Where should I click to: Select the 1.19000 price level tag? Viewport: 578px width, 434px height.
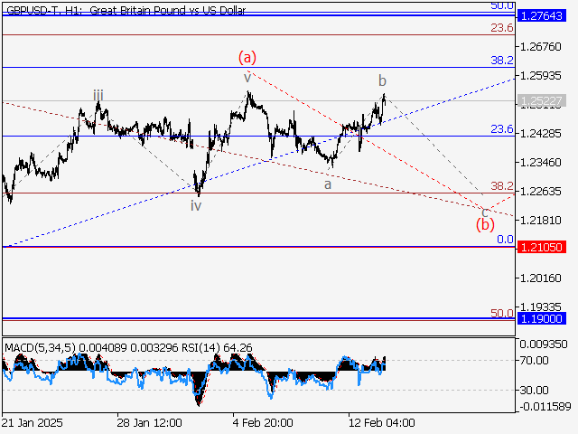point(543,319)
